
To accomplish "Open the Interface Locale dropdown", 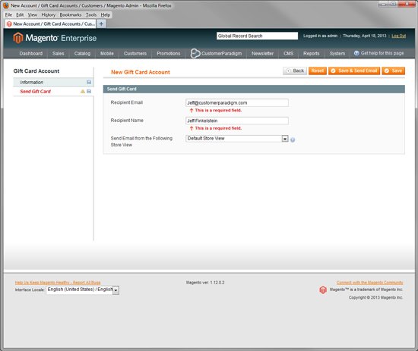I will pyautogui.click(x=83, y=290).
